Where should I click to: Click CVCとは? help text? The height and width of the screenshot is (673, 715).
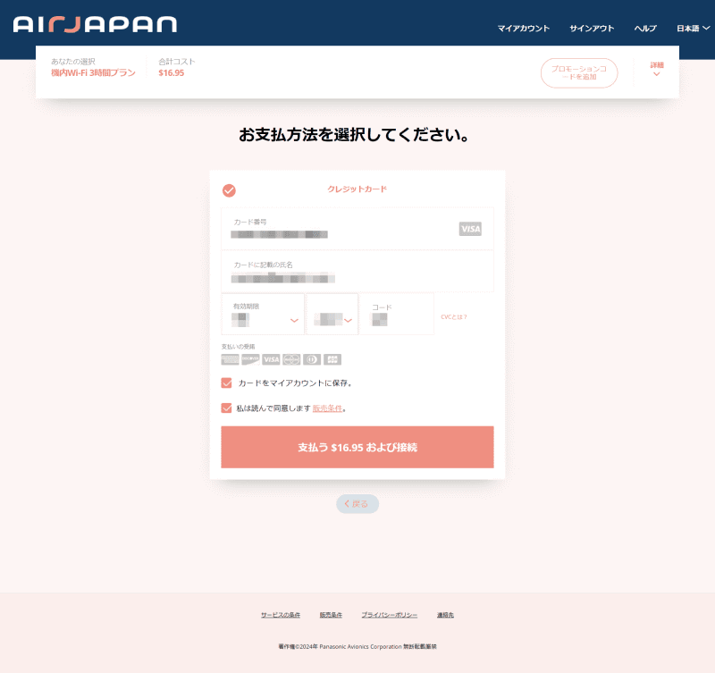tap(453, 315)
